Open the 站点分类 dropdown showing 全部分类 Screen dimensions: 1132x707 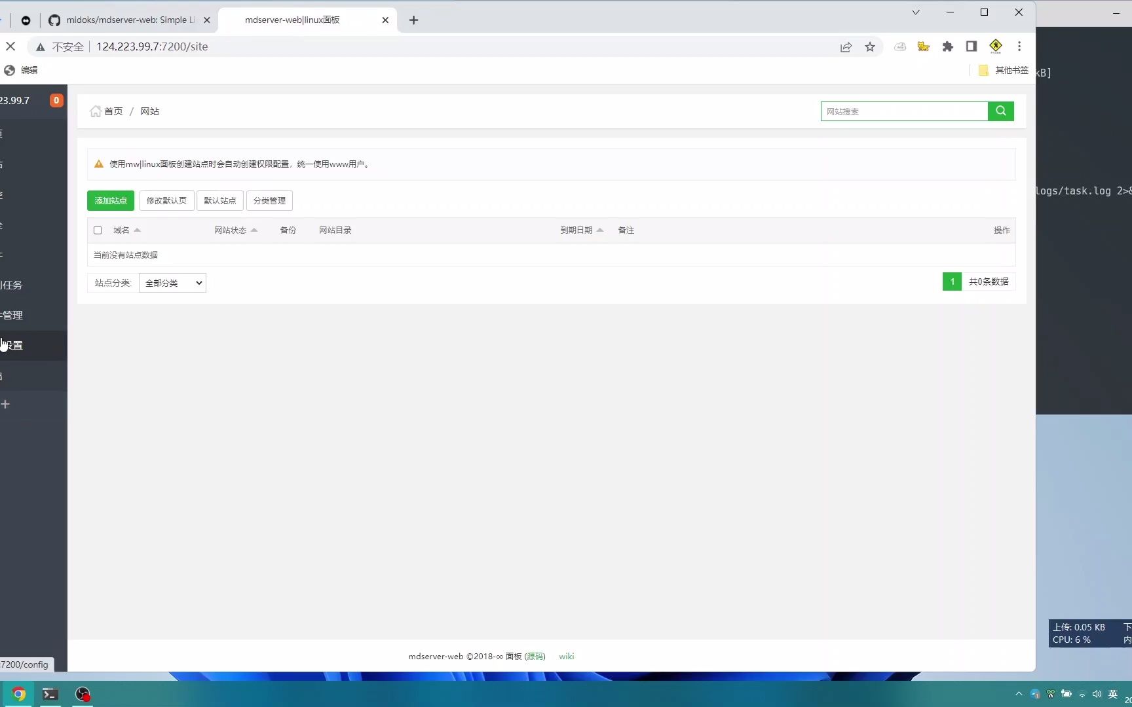[173, 283]
